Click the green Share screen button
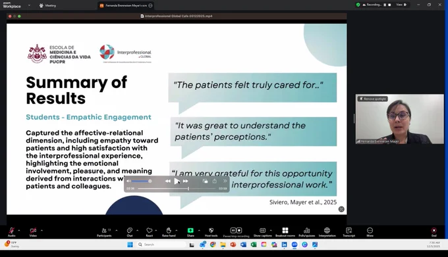 [190, 230]
